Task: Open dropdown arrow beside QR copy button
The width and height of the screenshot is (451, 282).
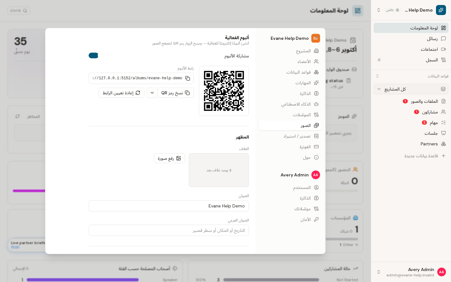Action: (x=152, y=93)
